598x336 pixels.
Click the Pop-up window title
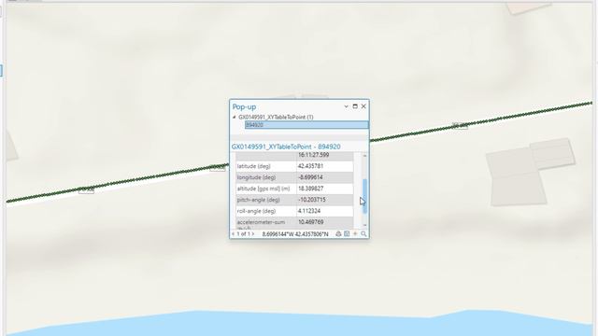pyautogui.click(x=244, y=106)
